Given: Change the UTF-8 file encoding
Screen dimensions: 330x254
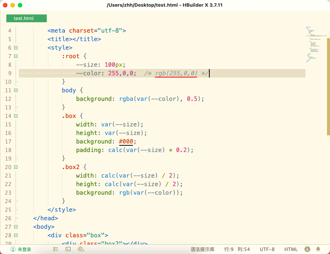Looking at the screenshot, I should point(267,250).
